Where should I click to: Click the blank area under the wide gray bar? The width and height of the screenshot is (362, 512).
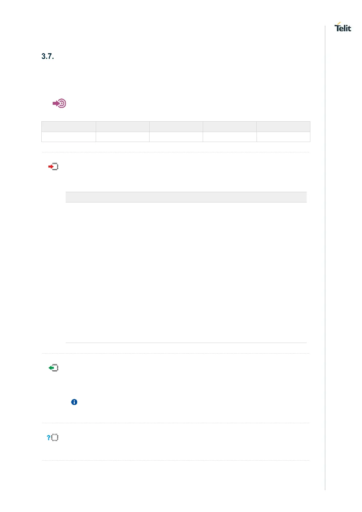coord(186,272)
